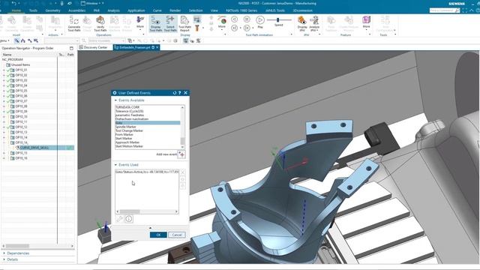Click the information icon under Events Used
The image size is (480, 270).
tap(129, 219)
